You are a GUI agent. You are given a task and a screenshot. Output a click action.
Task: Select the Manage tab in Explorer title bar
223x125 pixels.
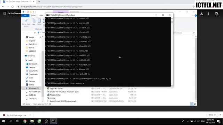(x=61, y=12)
